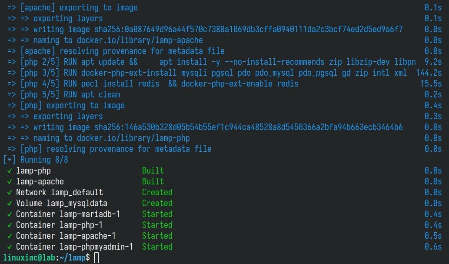Click the checkmark beside lamp-php Built
The image size is (449, 264).
[9, 170]
